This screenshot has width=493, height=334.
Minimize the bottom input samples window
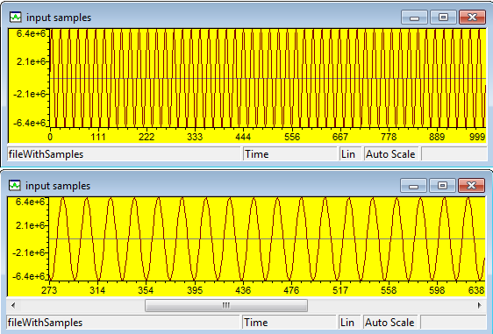(413, 185)
